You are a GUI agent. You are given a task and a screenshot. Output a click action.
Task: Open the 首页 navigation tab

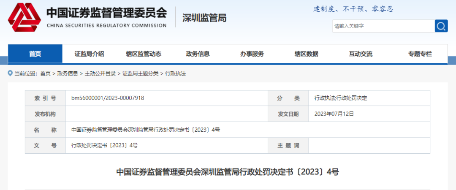[x=35, y=54]
